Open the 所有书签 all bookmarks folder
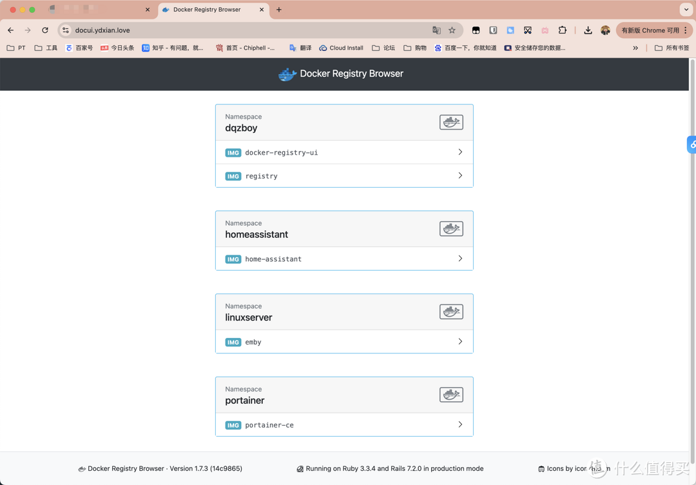696x485 pixels. pos(672,48)
